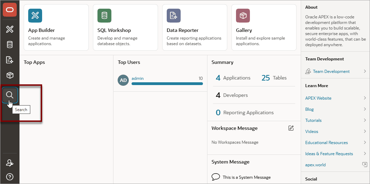370x184 pixels.
Task: Click the Search magnifier icon in the sidebar
Action: coord(10,95)
